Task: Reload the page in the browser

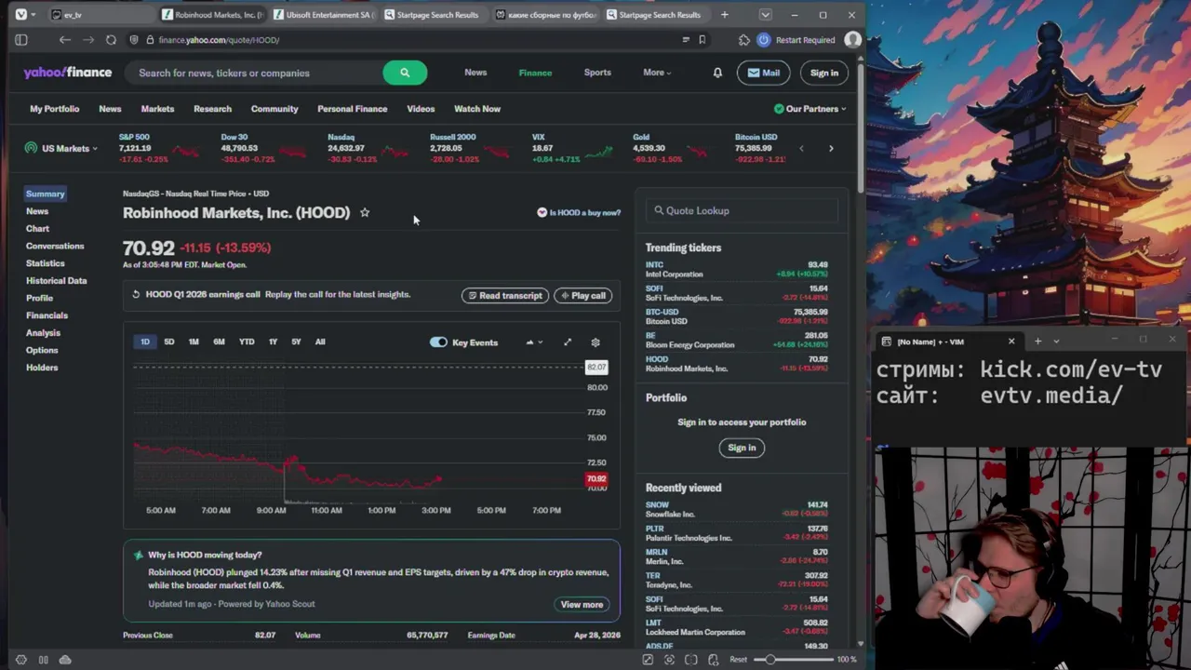Action: 111,40
